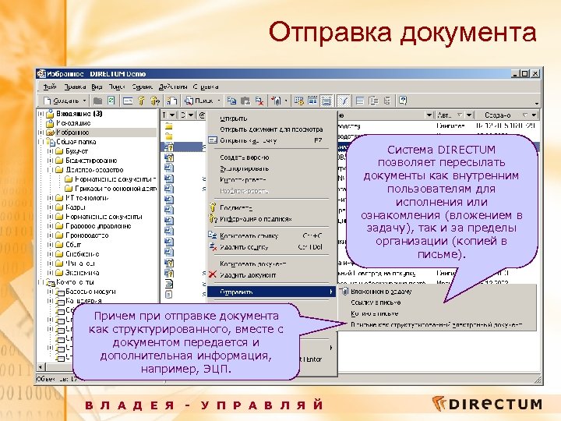Click the Send toolbar icon with red arrow

pos(276,101)
